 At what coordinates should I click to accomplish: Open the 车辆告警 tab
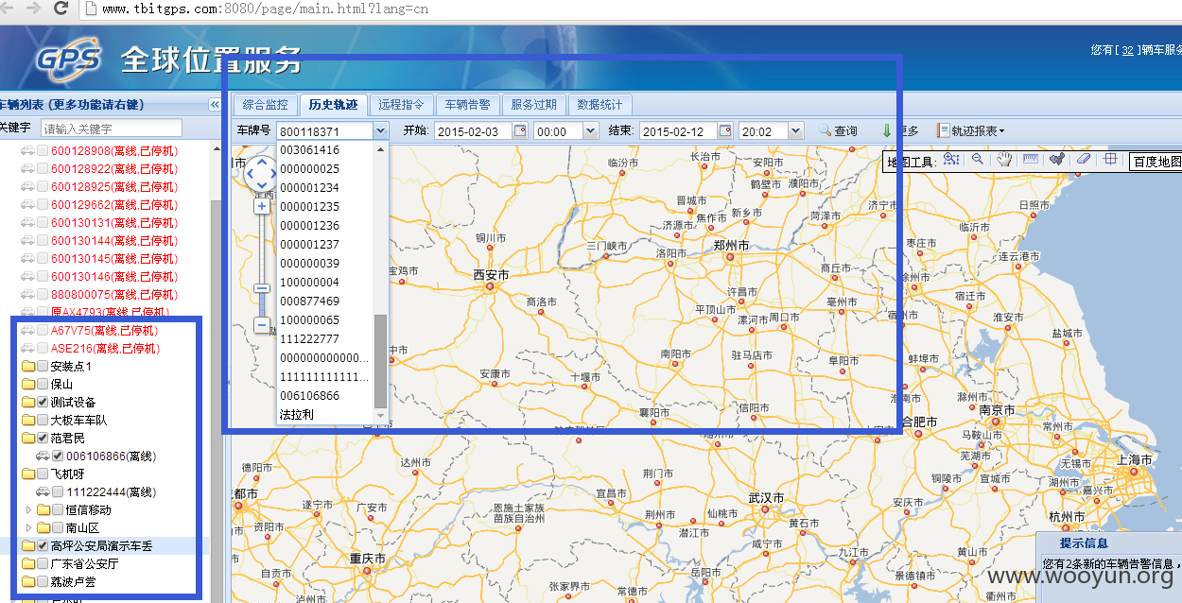coord(467,105)
